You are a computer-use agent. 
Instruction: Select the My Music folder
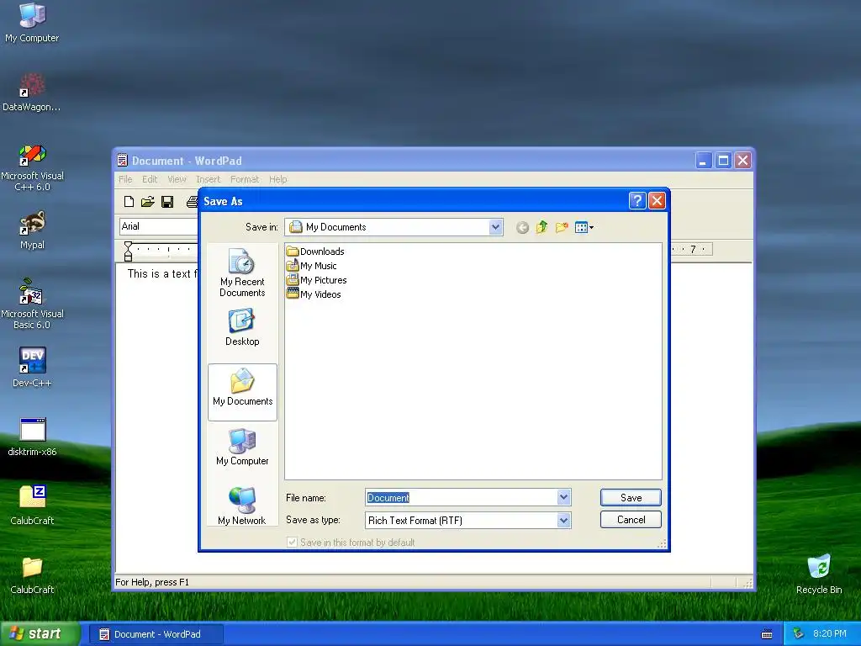pos(312,266)
